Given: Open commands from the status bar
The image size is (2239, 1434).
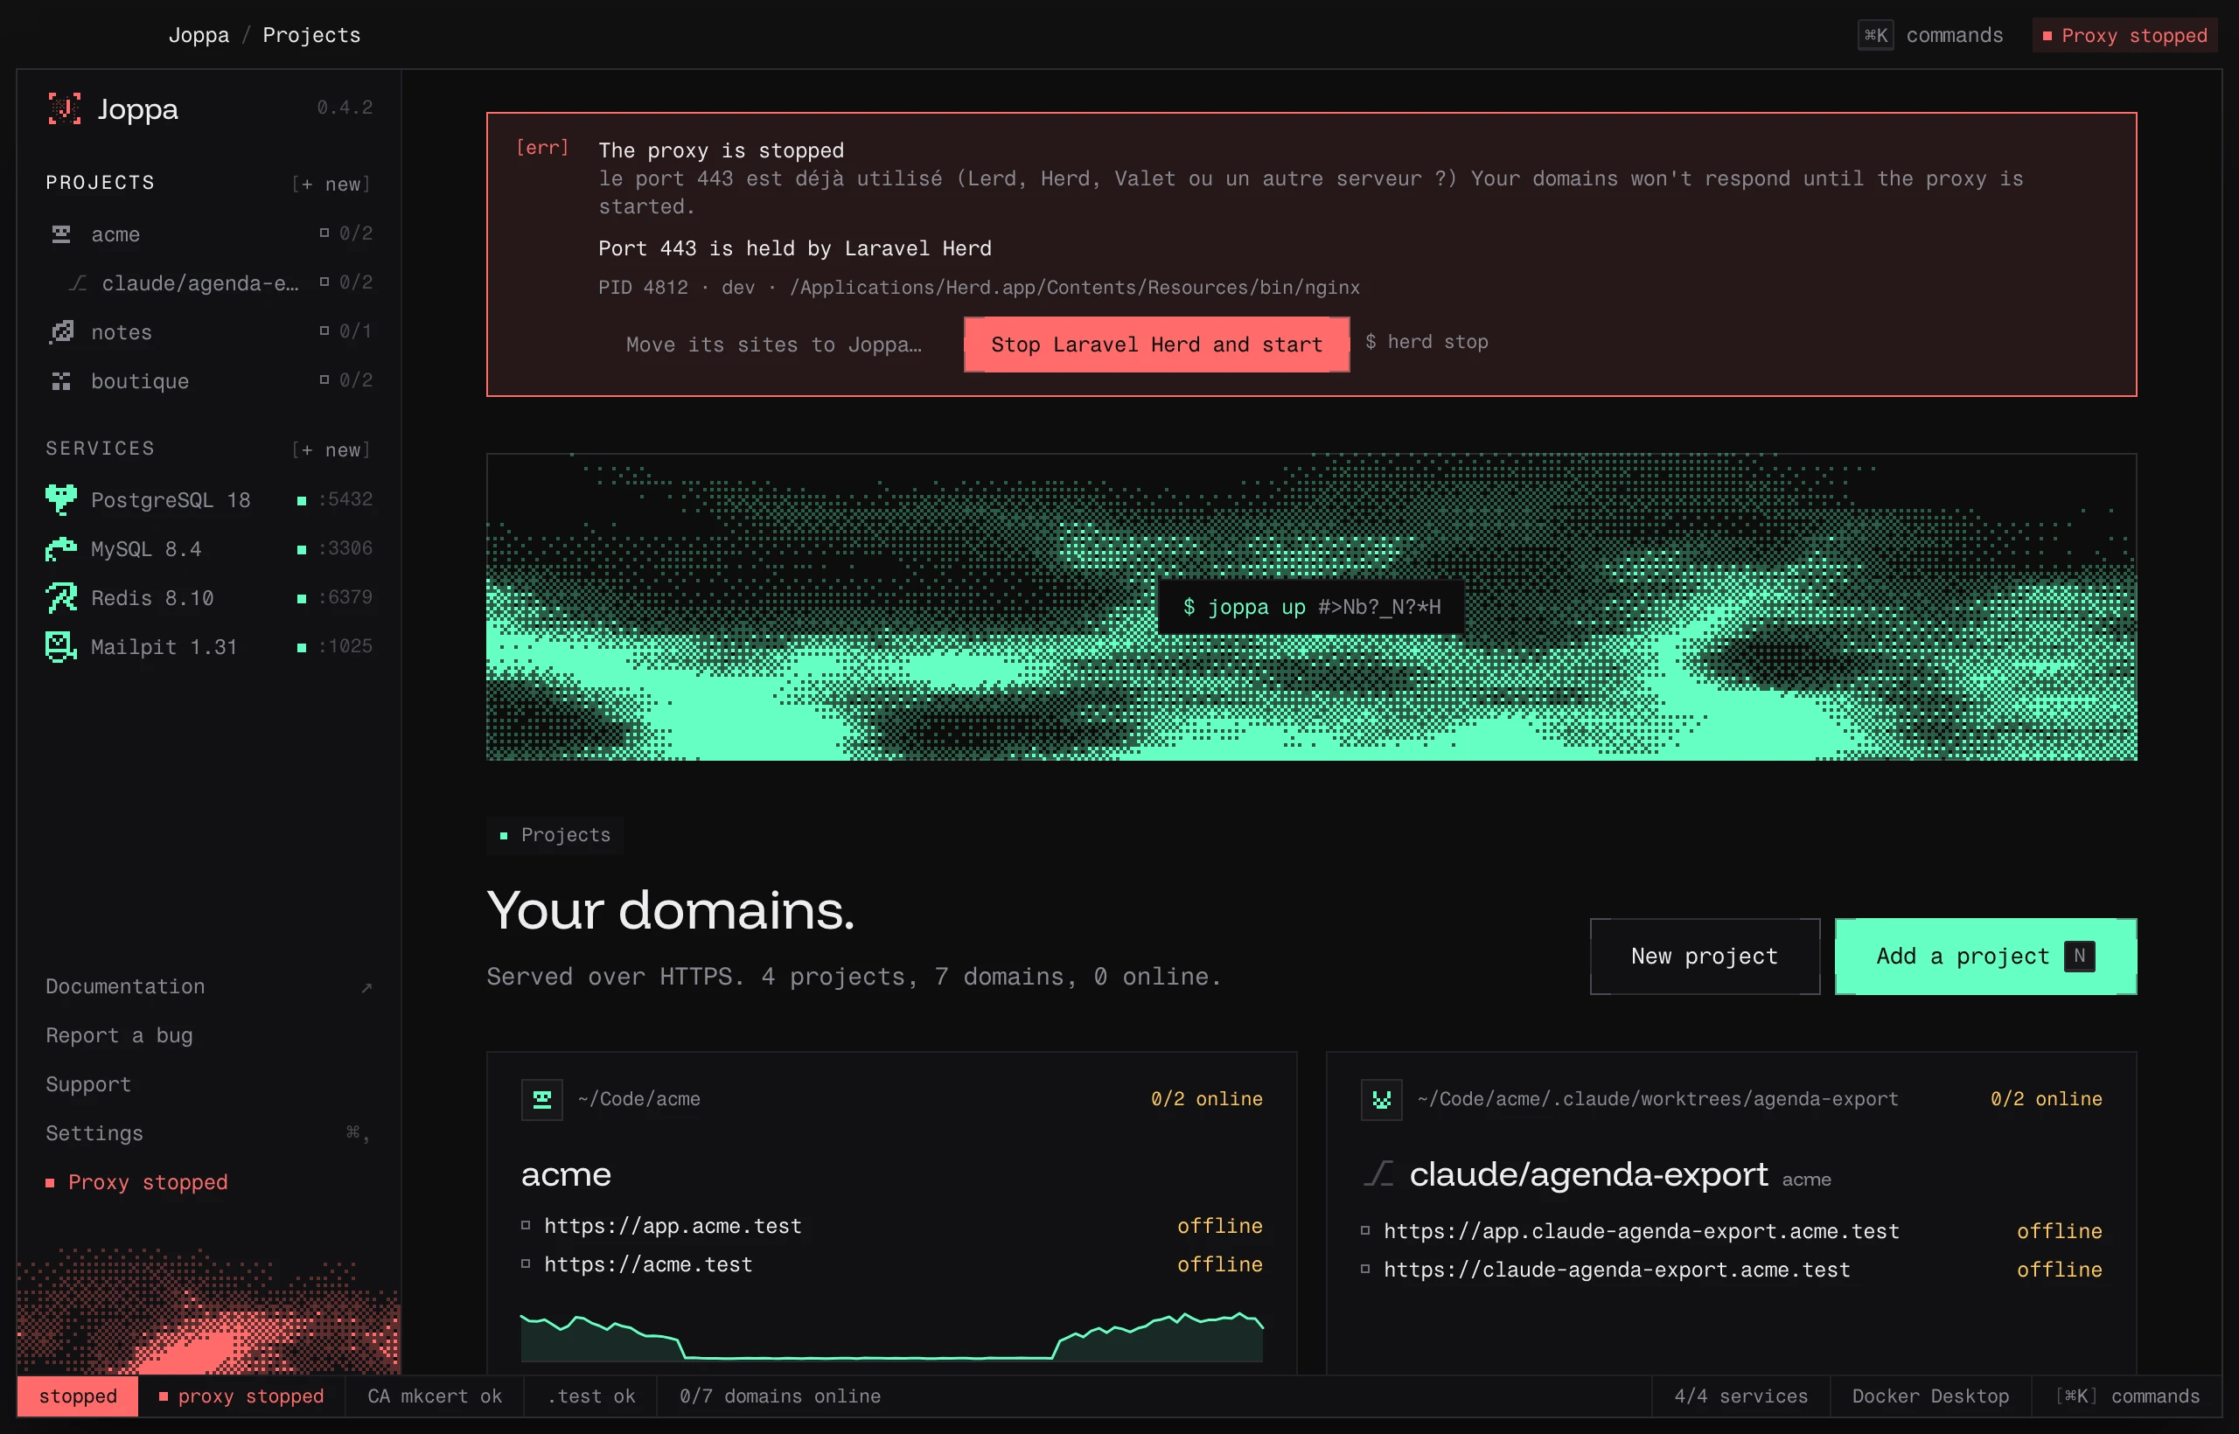Looking at the screenshot, I should tap(2127, 1396).
